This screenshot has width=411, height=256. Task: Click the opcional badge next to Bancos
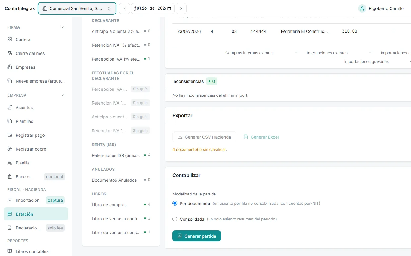(x=54, y=177)
